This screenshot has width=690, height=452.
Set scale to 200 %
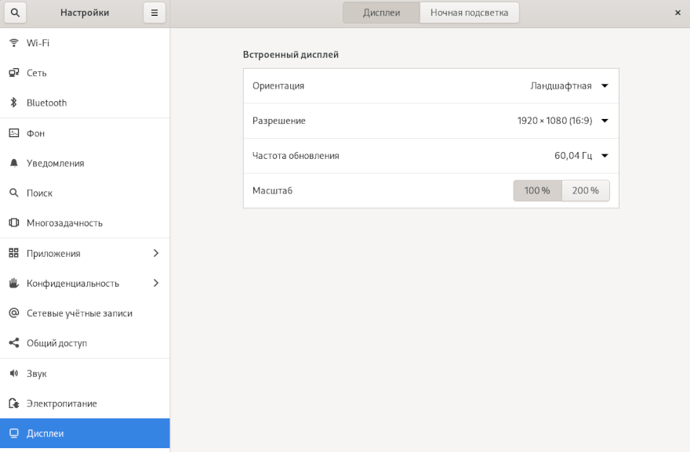click(585, 190)
